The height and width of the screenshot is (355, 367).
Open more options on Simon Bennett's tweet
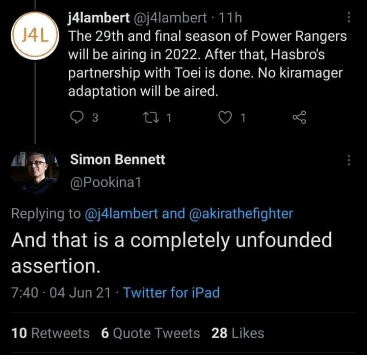click(349, 160)
